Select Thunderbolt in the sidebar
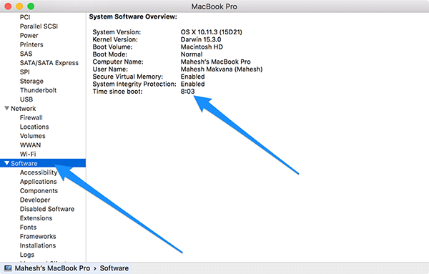Viewport: 429px width, 274px height. [39, 90]
